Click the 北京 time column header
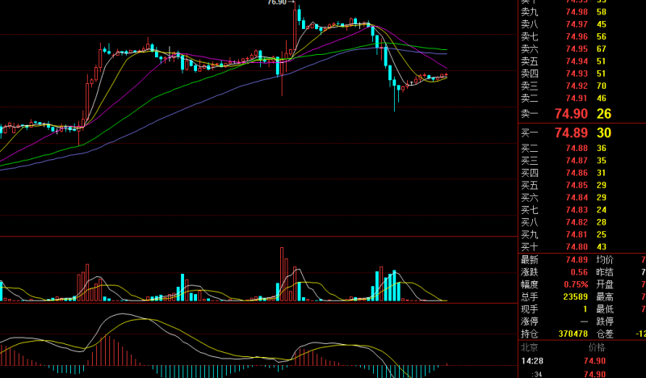This screenshot has height=378, width=646. coord(530,347)
